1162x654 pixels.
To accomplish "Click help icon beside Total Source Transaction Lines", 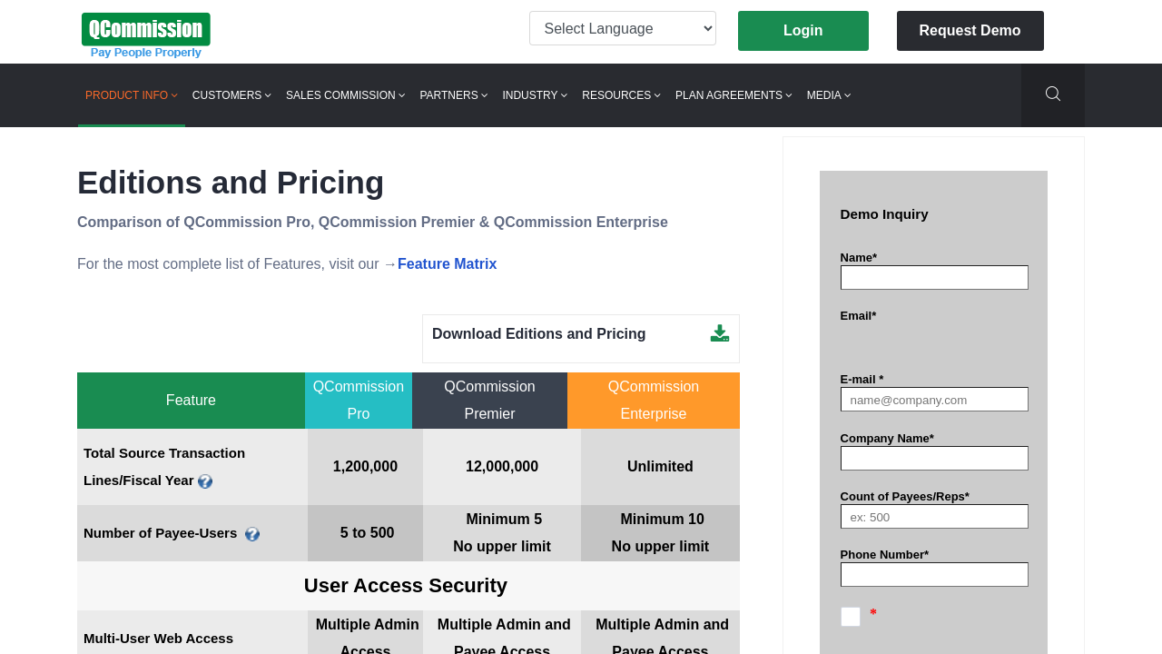I will coord(205,481).
